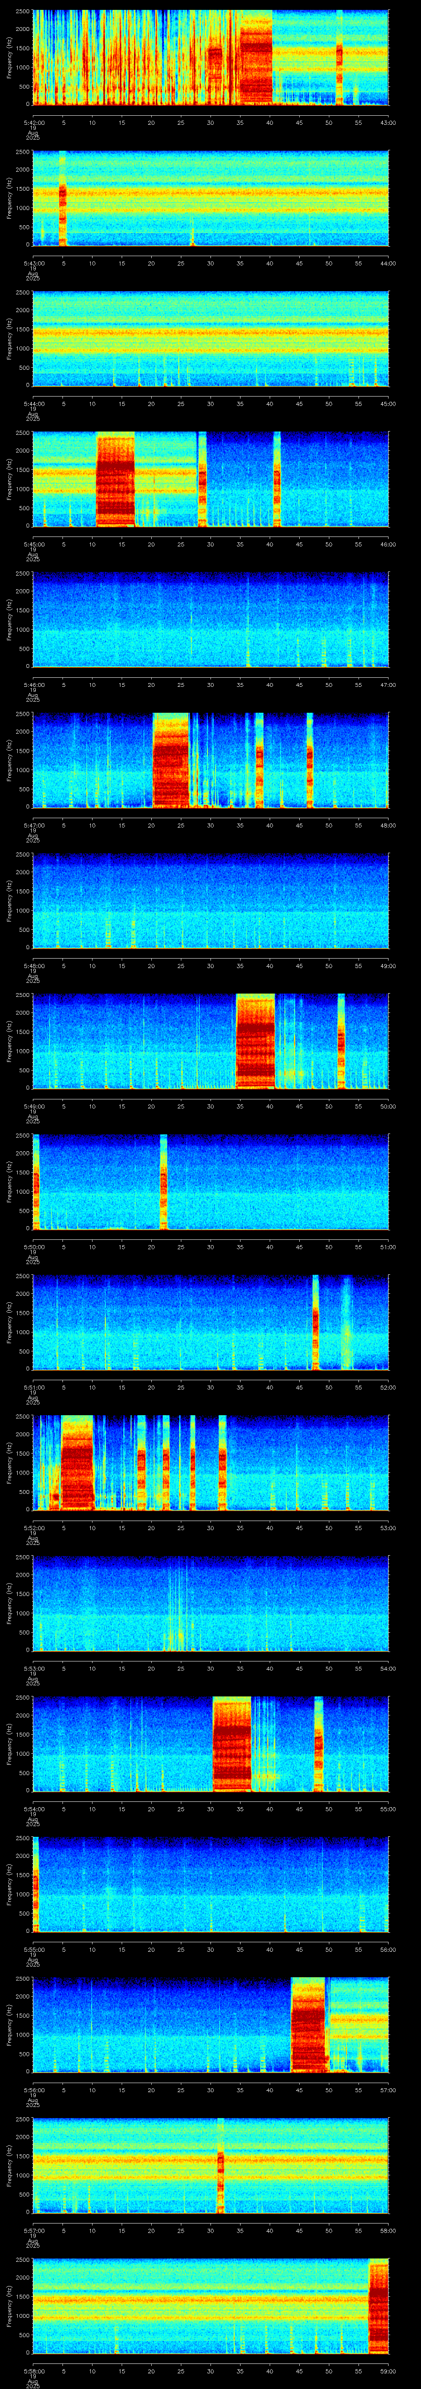Click the 5:50:00 start time label

(x=33, y=1247)
